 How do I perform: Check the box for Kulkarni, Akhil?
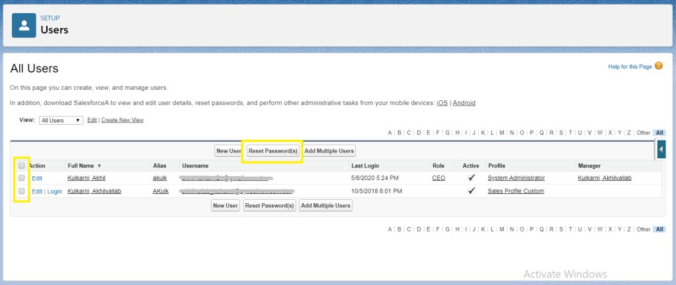(22, 178)
